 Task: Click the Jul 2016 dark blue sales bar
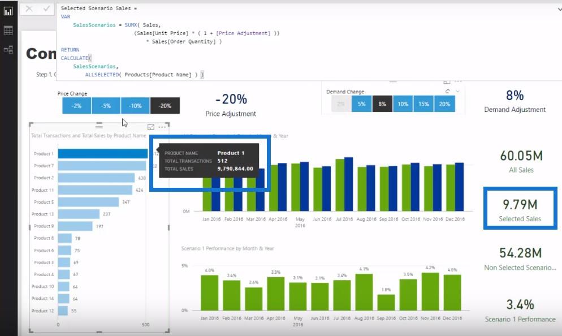[x=348, y=184]
